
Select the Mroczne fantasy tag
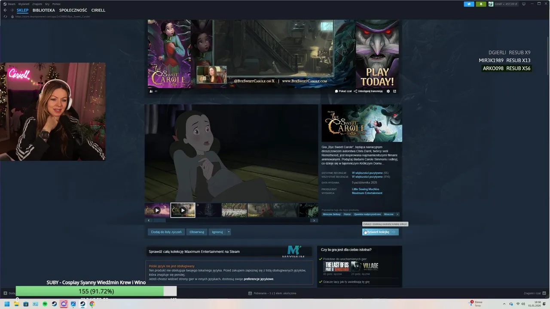332,214
